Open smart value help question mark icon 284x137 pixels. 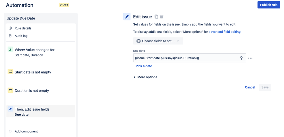241,58
